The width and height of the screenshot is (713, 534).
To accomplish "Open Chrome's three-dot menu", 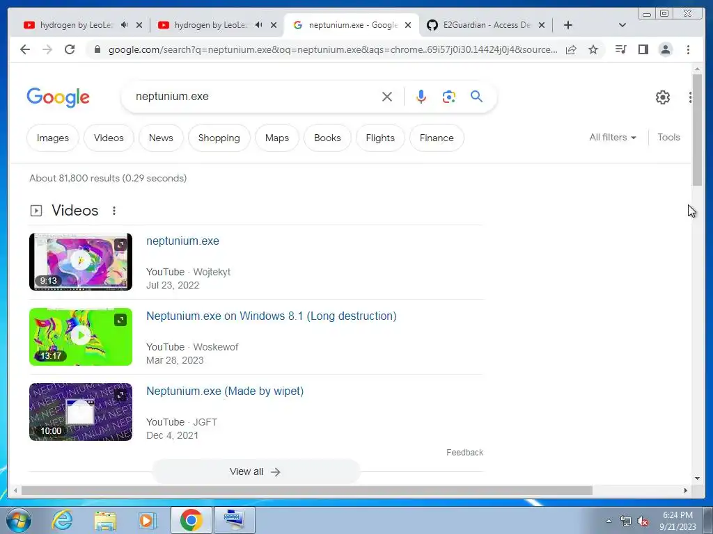I will [688, 49].
